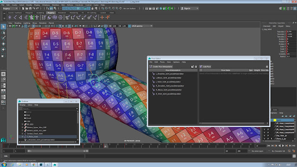Choose the Rotate tool in the toolbox

3,50
